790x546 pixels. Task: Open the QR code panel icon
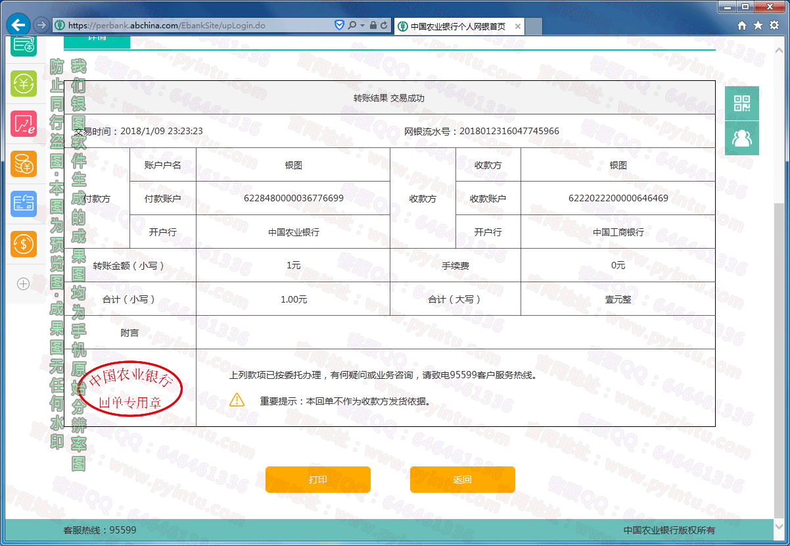click(x=742, y=103)
